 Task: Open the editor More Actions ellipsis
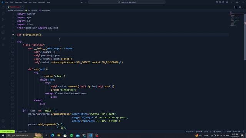pyautogui.click(x=243, y=7)
